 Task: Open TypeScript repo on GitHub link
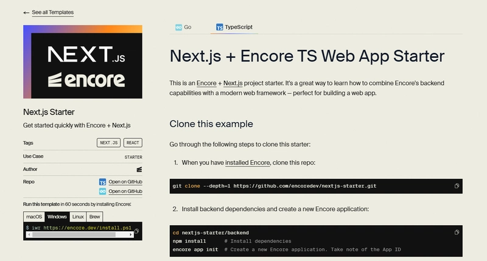click(x=125, y=182)
